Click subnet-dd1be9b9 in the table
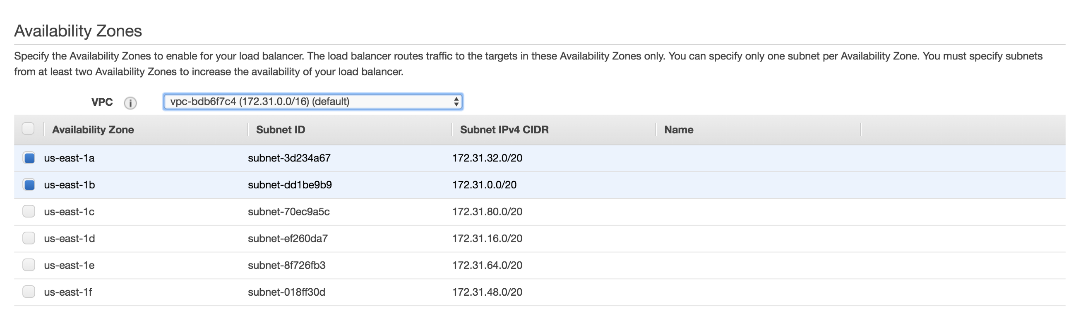Screen dimensions: 1076x318 (x=289, y=185)
